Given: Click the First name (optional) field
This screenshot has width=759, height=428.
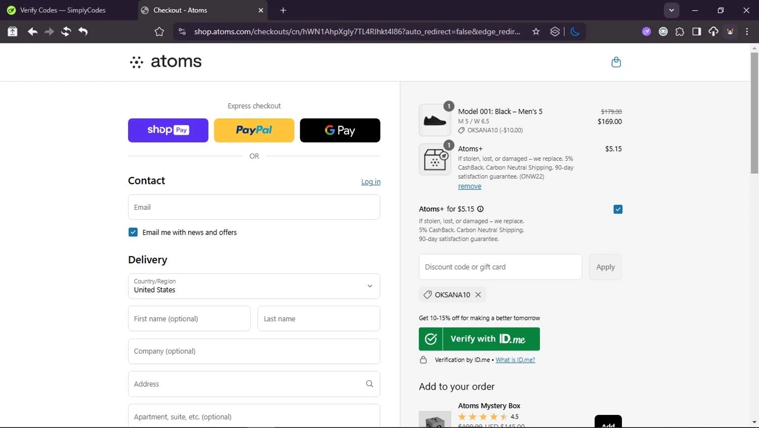Looking at the screenshot, I should (189, 319).
